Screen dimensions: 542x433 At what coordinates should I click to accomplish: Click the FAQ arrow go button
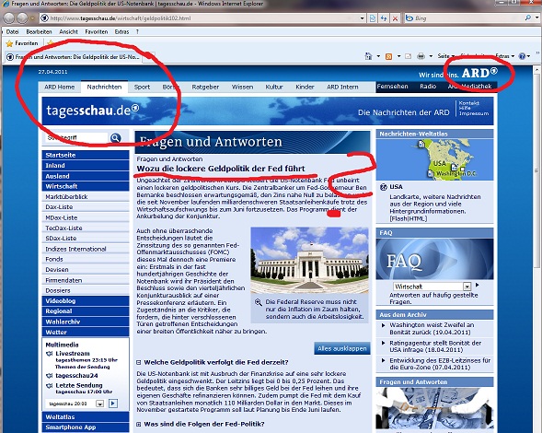point(478,286)
